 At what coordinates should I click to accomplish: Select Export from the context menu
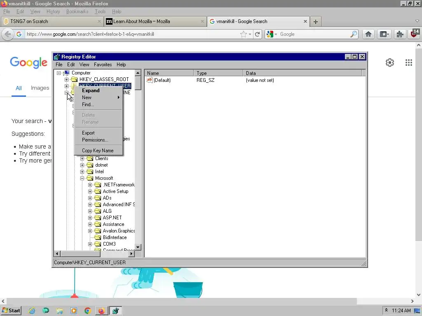click(x=98, y=133)
